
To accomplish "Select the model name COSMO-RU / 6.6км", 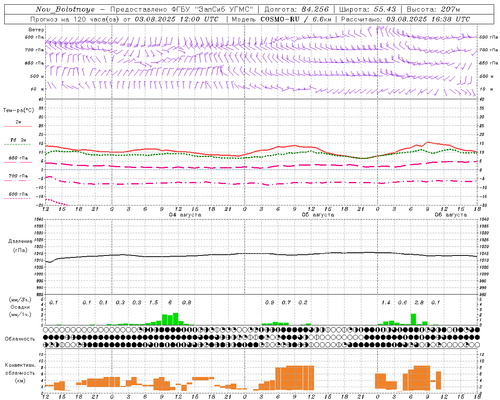I will pyautogui.click(x=296, y=19).
